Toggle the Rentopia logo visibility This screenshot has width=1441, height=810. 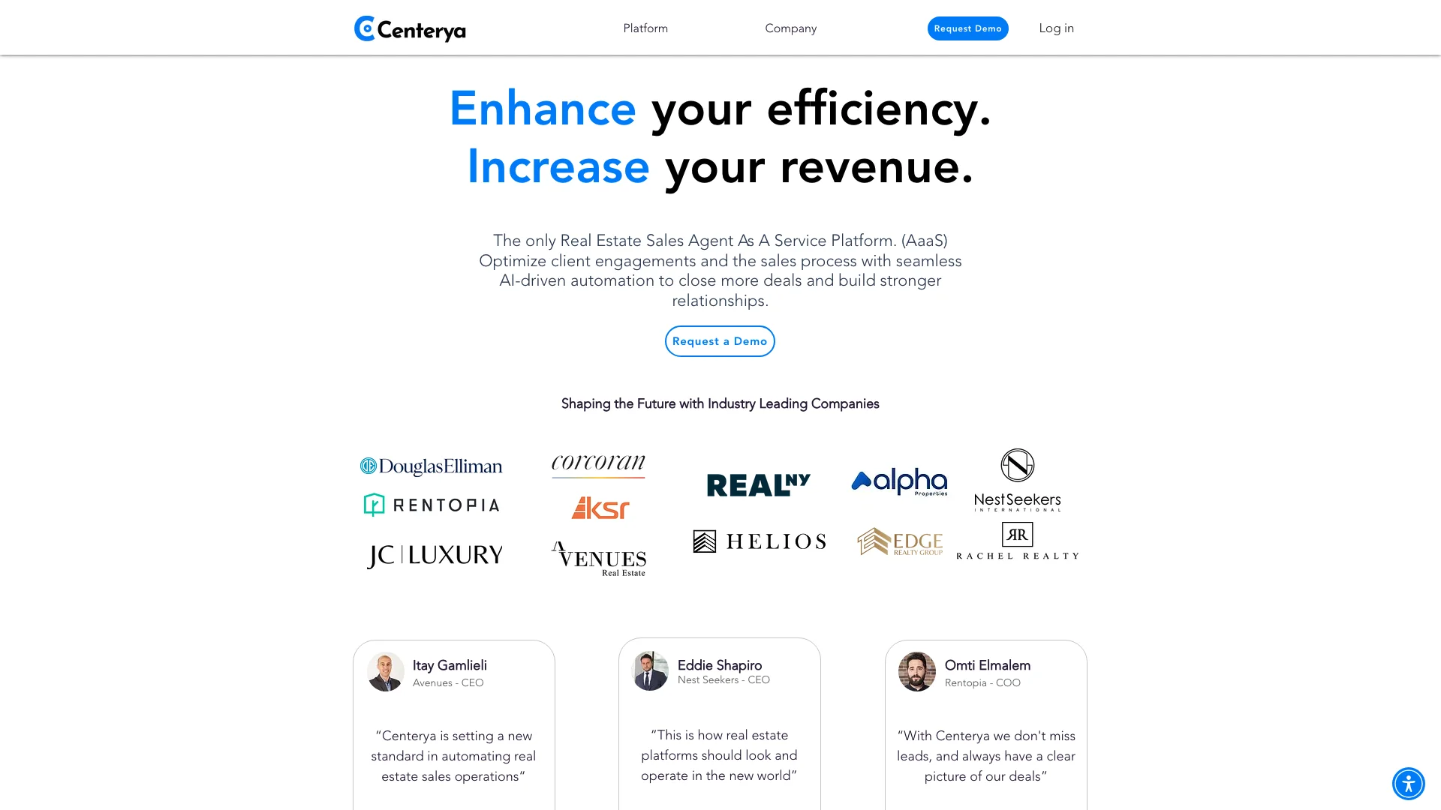(x=432, y=505)
